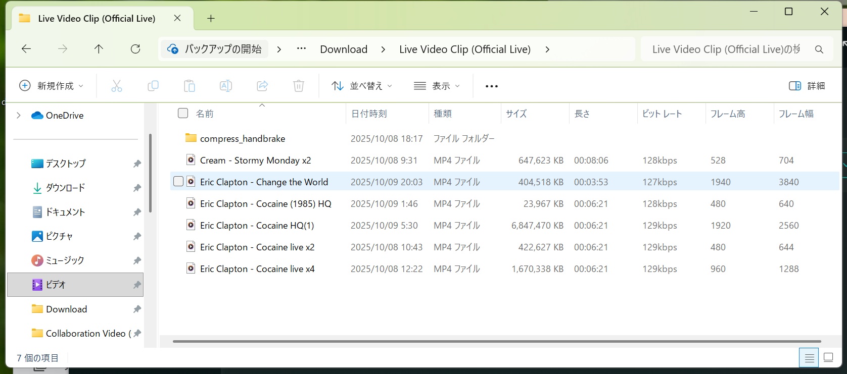The height and width of the screenshot is (374, 847).
Task: Open the 表示 view options dropdown
Action: [437, 86]
